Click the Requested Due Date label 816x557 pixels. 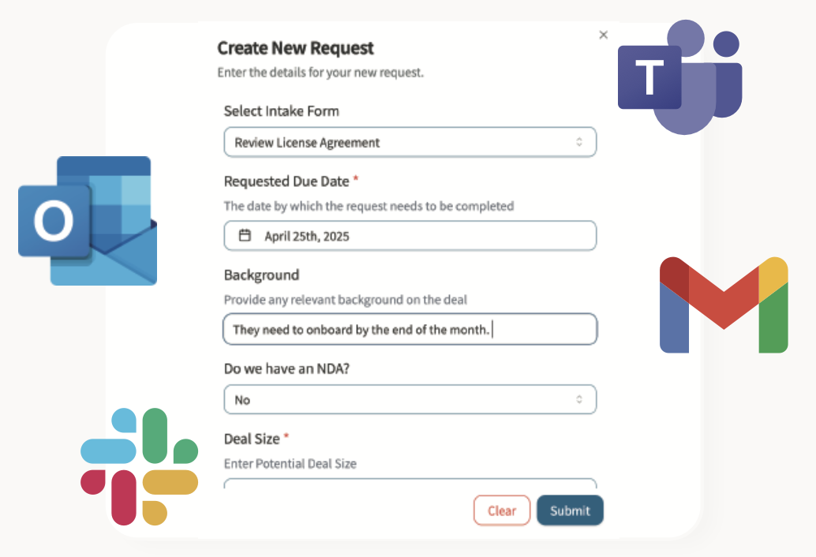click(286, 181)
